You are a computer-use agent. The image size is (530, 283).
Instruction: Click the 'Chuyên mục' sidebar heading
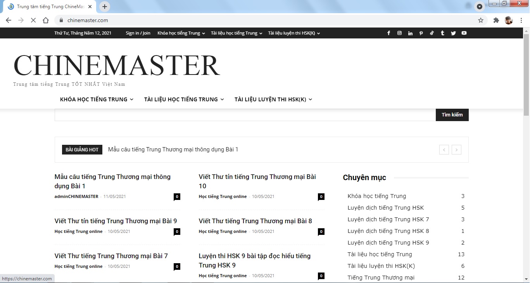tap(364, 177)
